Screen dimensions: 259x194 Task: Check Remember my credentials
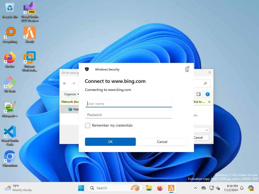pyautogui.click(x=88, y=126)
